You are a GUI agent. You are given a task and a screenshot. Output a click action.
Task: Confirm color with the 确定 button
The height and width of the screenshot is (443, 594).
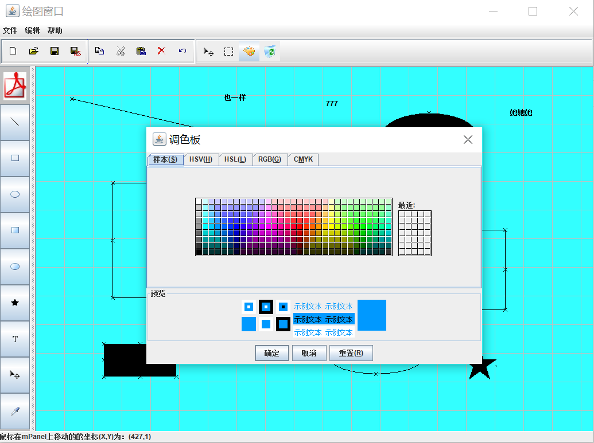[x=271, y=353]
